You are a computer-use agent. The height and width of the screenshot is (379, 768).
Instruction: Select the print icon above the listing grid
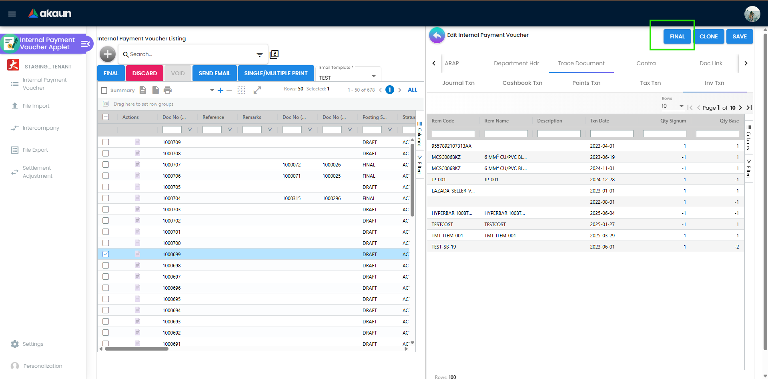(x=168, y=90)
